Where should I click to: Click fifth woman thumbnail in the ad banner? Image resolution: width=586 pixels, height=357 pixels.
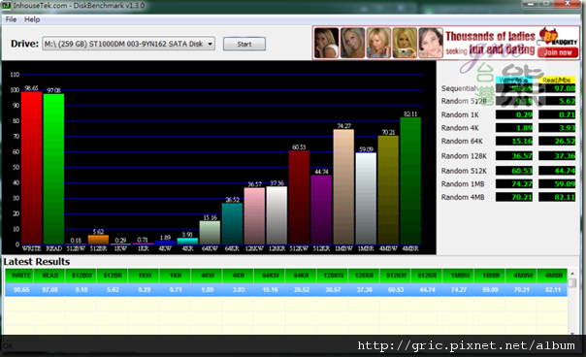431,43
